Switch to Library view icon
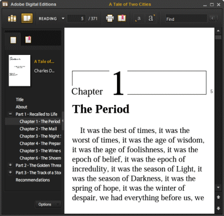Image resolution: width=224 pixels, height=216 pixels. click(12, 19)
